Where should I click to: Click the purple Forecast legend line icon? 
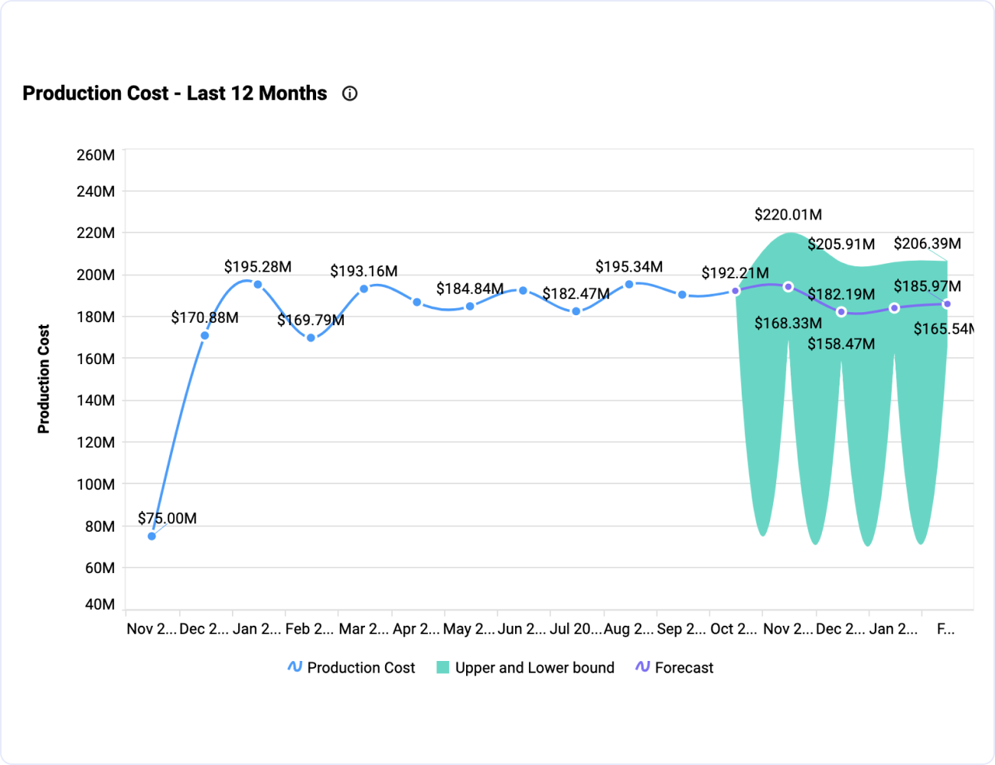coord(642,667)
